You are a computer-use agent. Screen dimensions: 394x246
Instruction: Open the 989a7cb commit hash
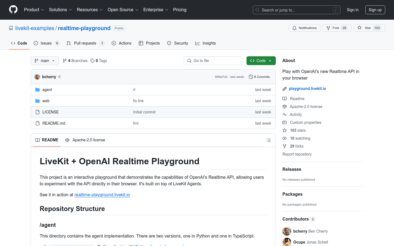tap(221, 77)
